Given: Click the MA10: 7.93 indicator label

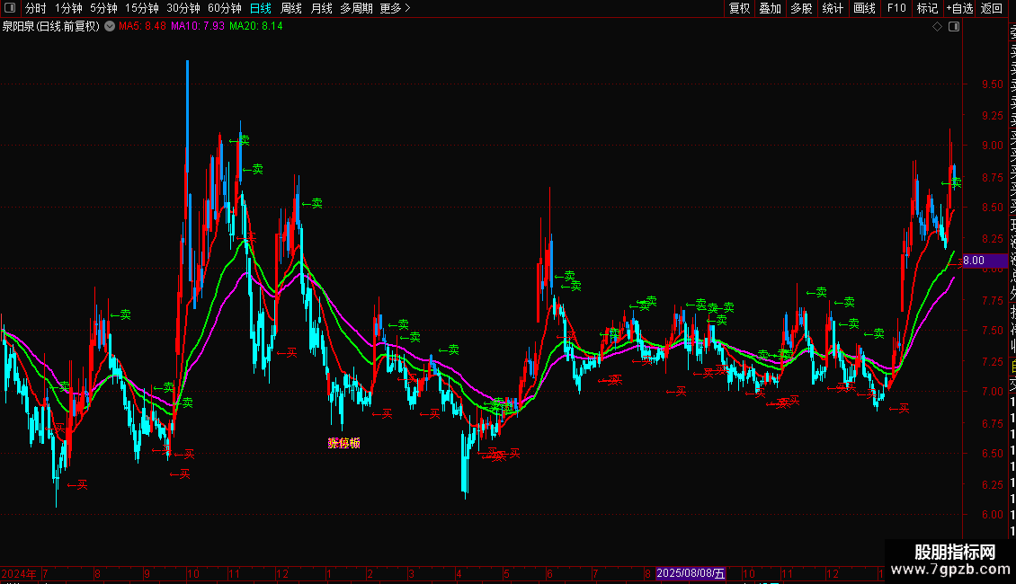Looking at the screenshot, I should click(198, 26).
